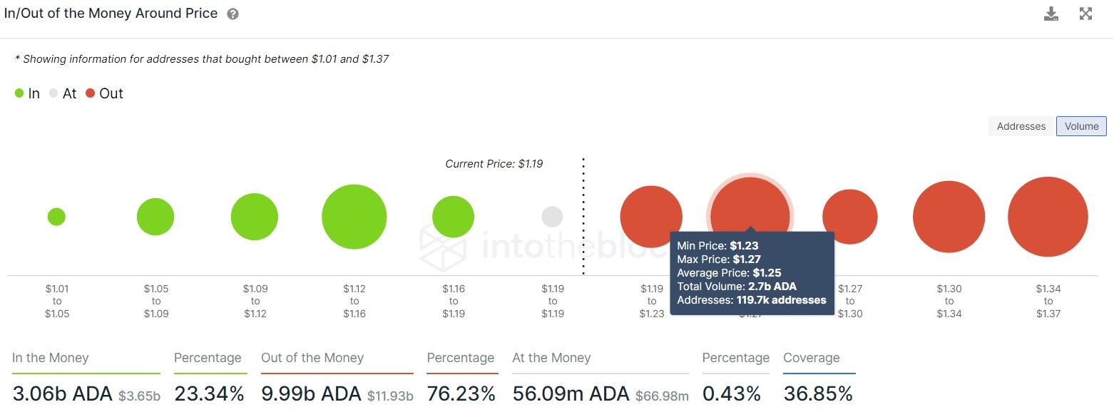Click the gray At-the-money bubble
Viewport: 1114px width, 417px height.
pyautogui.click(x=552, y=217)
